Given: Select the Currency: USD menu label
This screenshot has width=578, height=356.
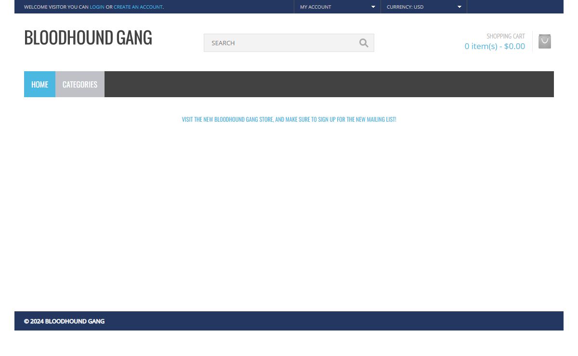Looking at the screenshot, I should click(x=405, y=7).
